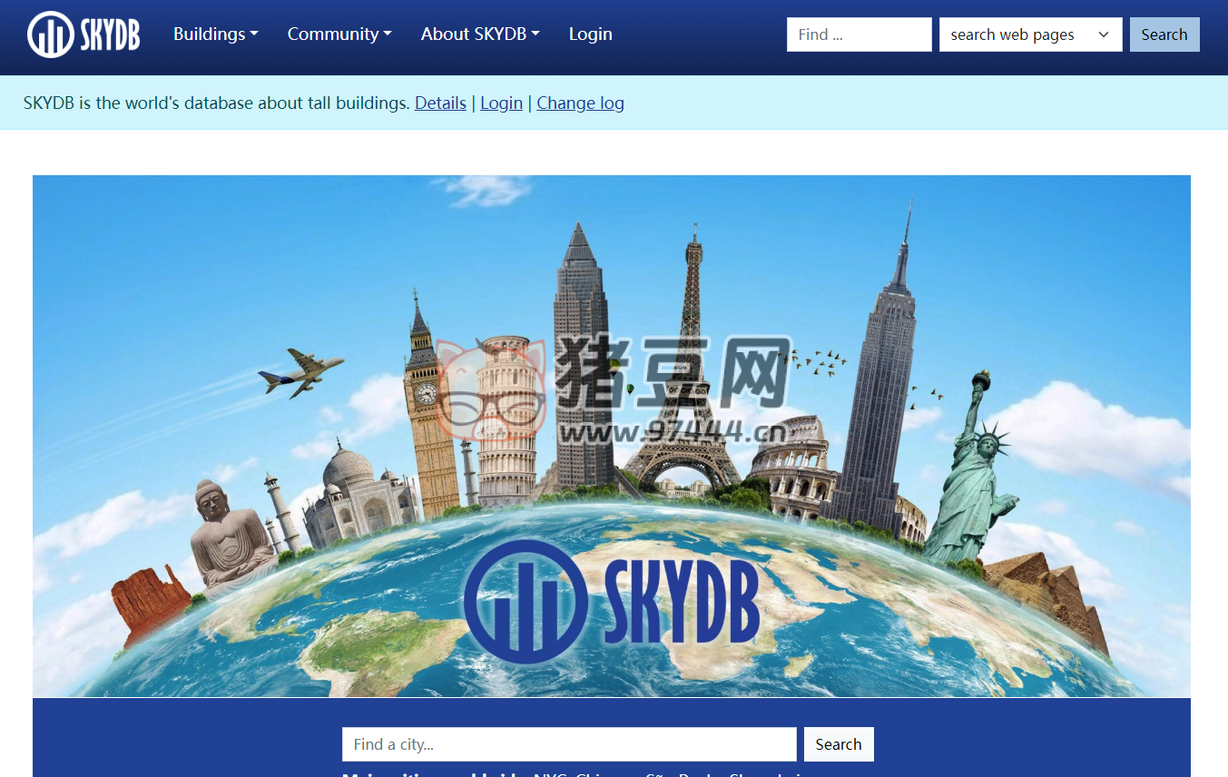This screenshot has width=1228, height=777.
Task: Click the 'Find ...' search input field
Action: click(858, 34)
